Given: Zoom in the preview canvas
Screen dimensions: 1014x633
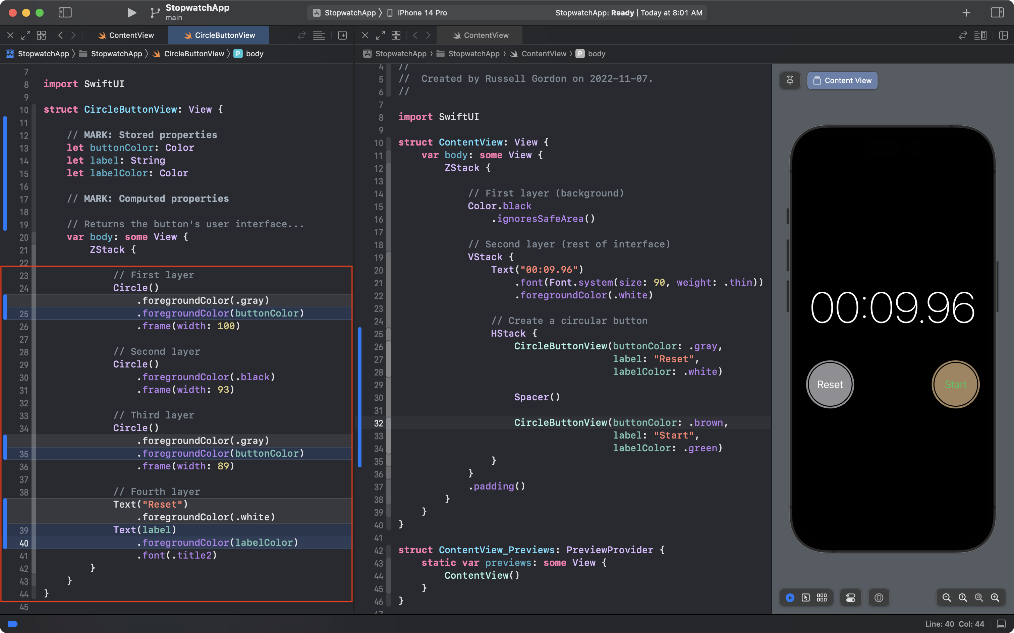Looking at the screenshot, I should tap(995, 597).
